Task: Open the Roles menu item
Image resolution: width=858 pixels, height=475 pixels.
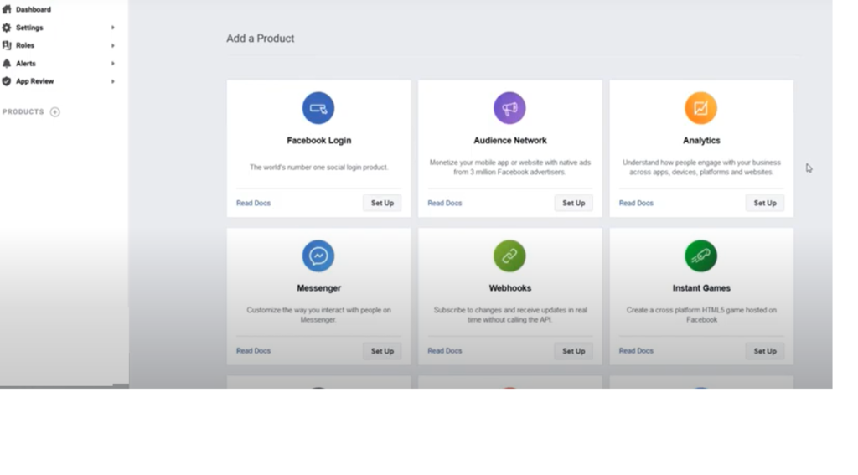Action: pyautogui.click(x=25, y=45)
